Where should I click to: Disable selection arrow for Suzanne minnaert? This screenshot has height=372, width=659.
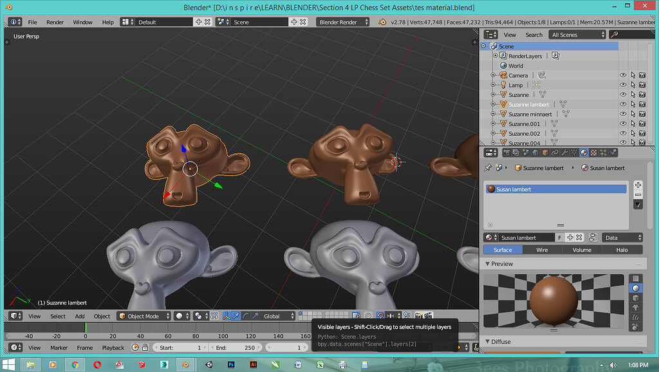pos(632,114)
